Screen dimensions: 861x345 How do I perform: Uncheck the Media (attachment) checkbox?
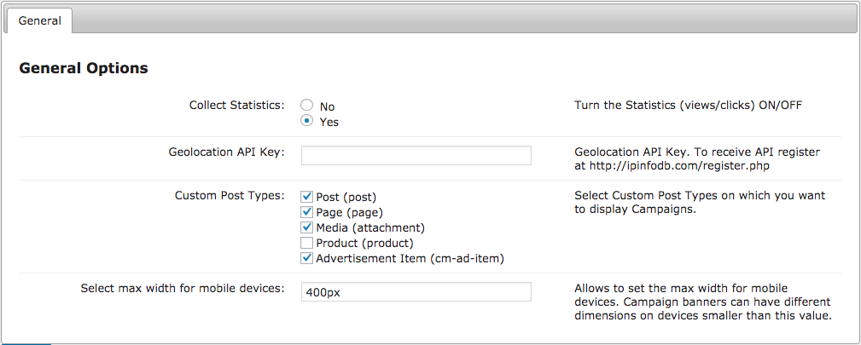pyautogui.click(x=307, y=227)
